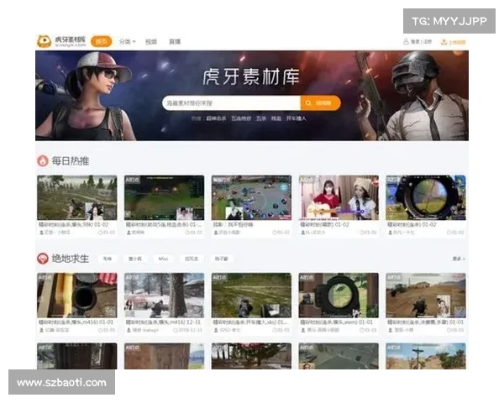504x403 pixels.
Task: Click the orange upload link text
Action: point(457,42)
